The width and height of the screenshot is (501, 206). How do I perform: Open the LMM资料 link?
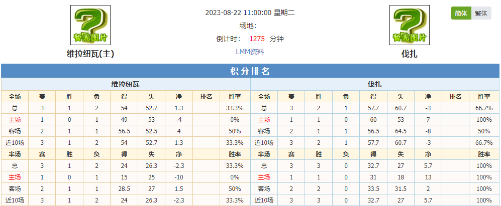point(250,52)
